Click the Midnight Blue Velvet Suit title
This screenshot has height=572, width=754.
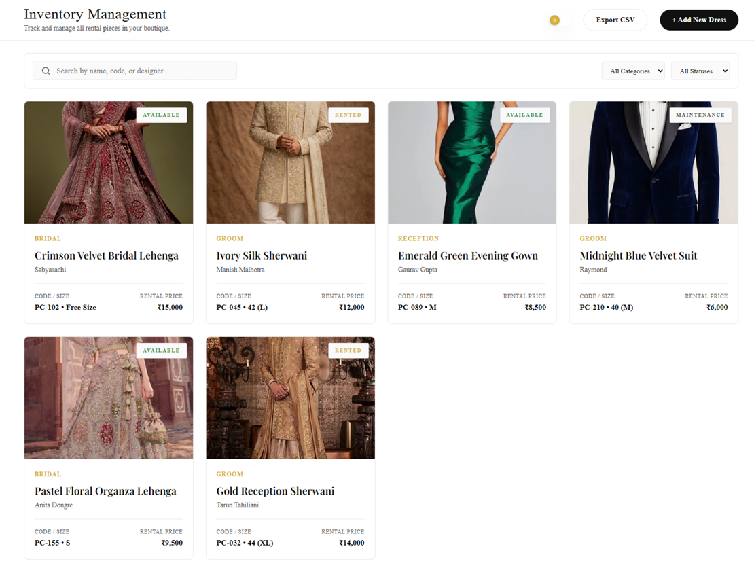point(638,255)
